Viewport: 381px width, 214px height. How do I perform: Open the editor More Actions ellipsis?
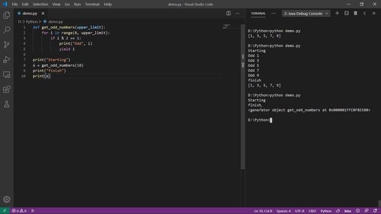coord(238,13)
